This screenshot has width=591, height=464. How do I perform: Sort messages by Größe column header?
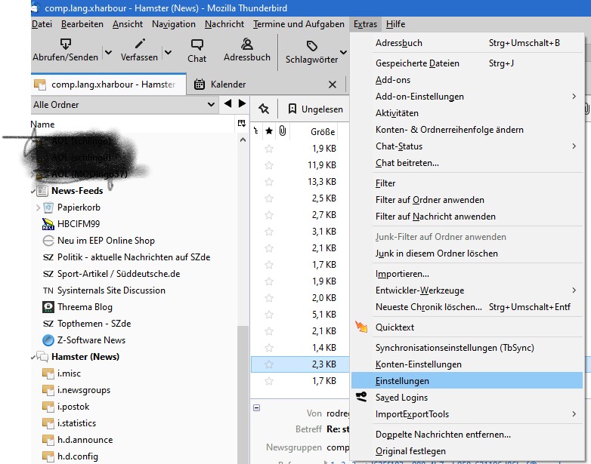323,131
